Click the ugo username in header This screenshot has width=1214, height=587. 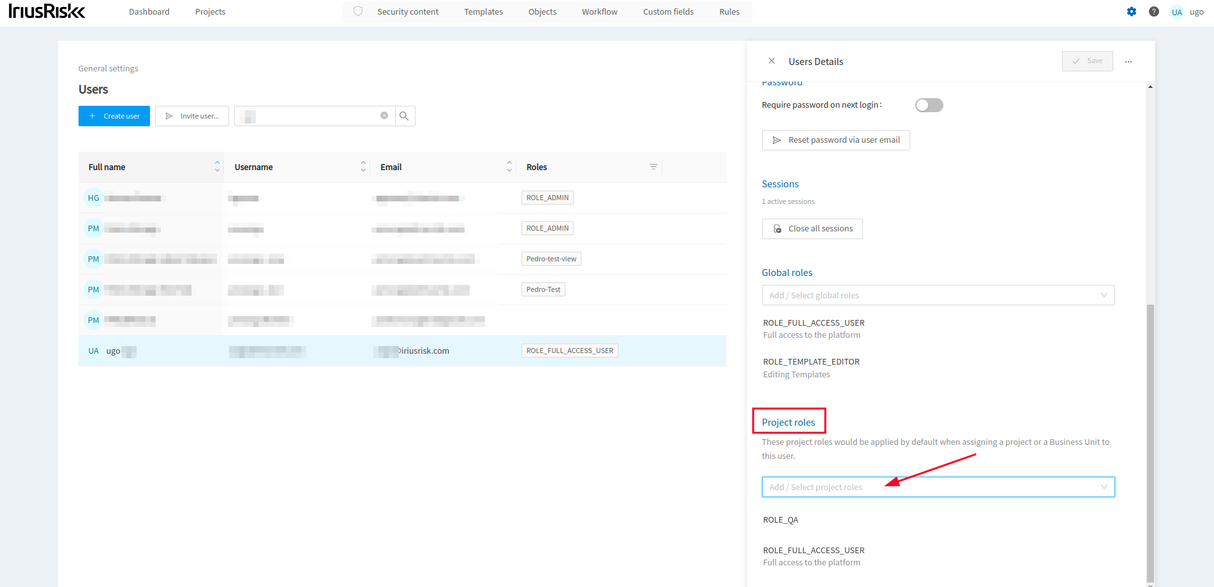(1197, 12)
